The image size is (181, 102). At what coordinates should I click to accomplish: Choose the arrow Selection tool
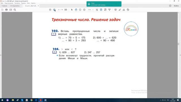[x=72, y=10]
